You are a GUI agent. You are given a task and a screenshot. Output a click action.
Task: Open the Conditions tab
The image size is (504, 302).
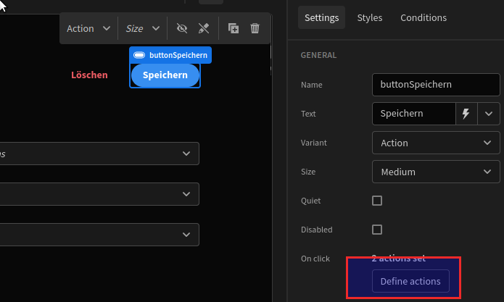pos(424,17)
